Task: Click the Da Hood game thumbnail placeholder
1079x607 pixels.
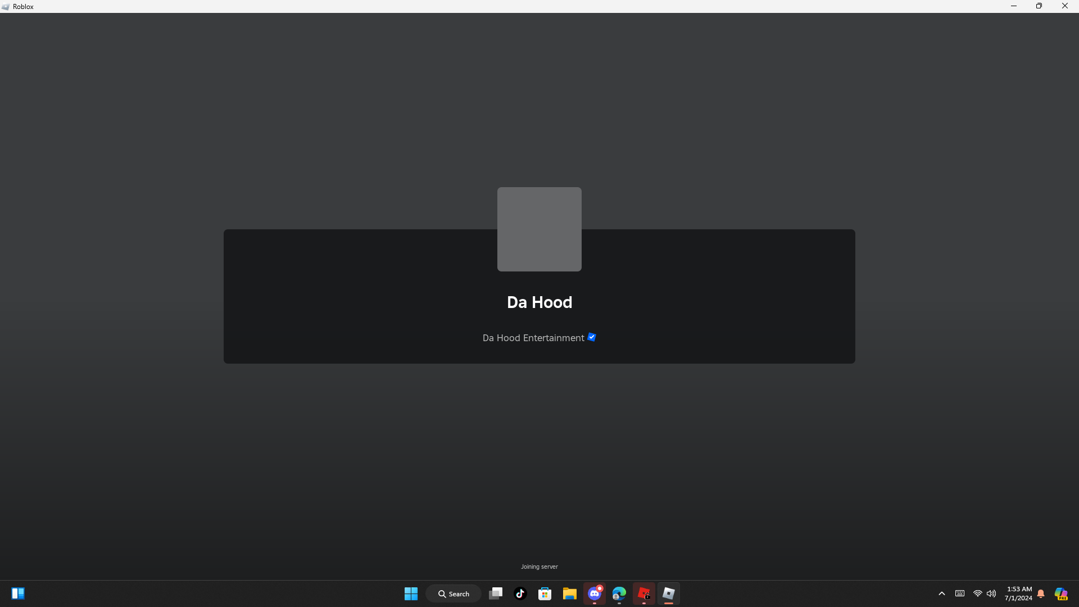Action: click(539, 229)
